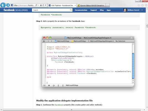The height and width of the screenshot is (111, 148).
Task: Click the address bar search magnifier icon
Action: (36, 5)
